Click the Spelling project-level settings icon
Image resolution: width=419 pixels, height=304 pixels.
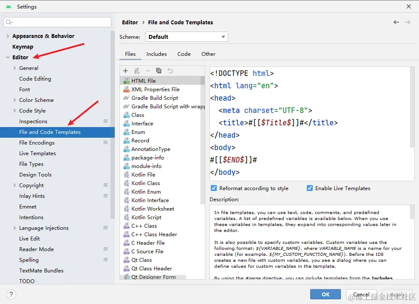point(105,260)
